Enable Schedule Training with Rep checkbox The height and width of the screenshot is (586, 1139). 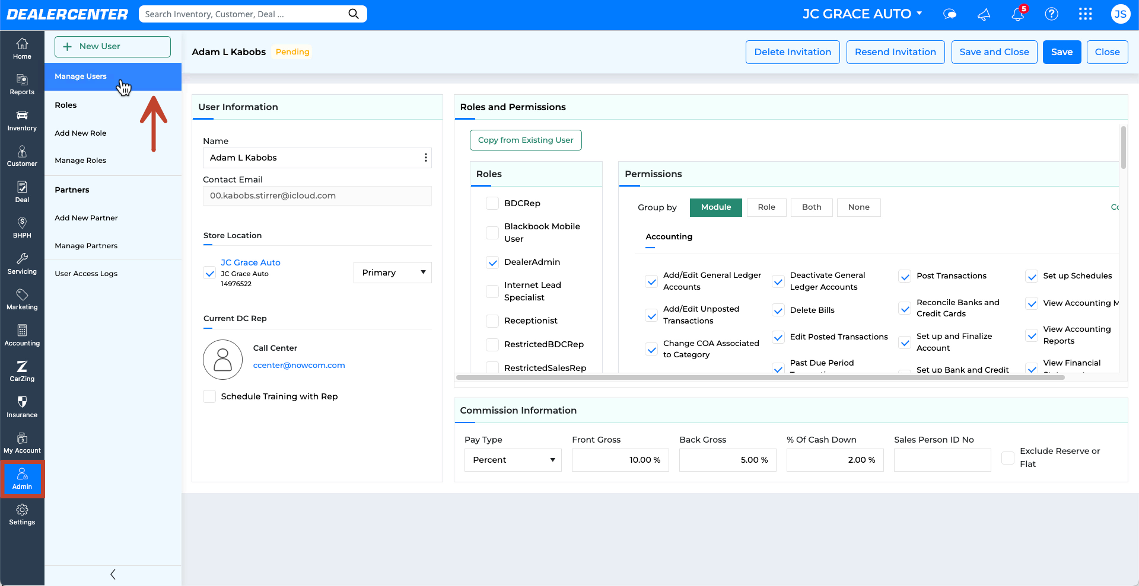209,396
